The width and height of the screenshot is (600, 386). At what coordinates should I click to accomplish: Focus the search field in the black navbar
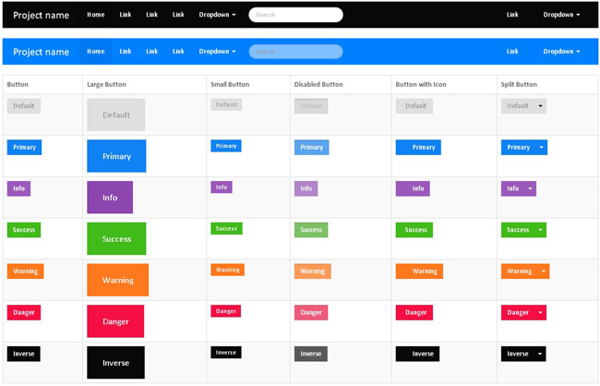tap(295, 15)
